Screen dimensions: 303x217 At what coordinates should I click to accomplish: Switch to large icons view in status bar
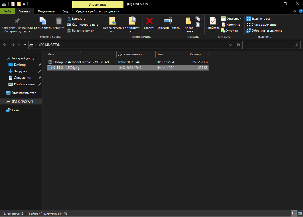(300, 213)
